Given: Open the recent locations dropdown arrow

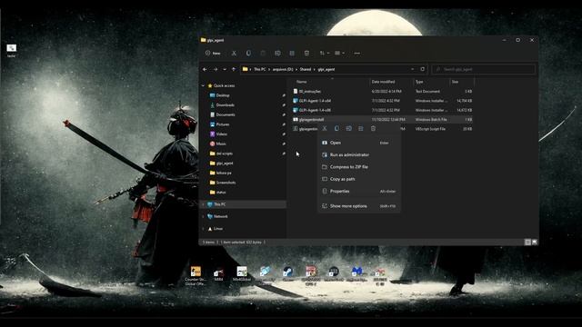Looking at the screenshot, I should (225, 69).
